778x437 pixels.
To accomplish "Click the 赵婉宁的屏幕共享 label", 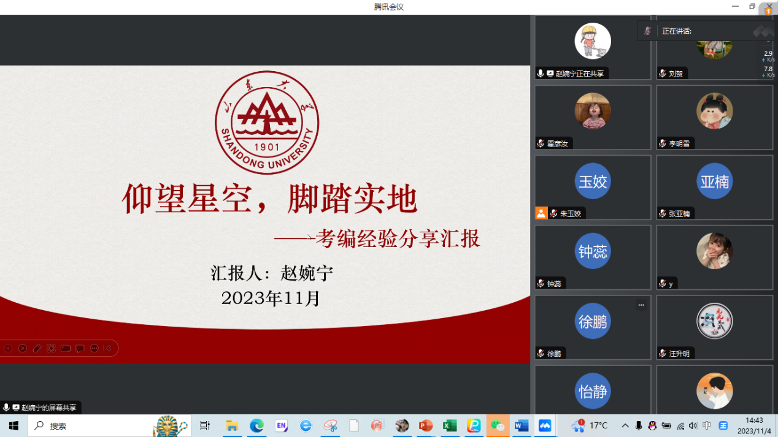I will coord(48,408).
